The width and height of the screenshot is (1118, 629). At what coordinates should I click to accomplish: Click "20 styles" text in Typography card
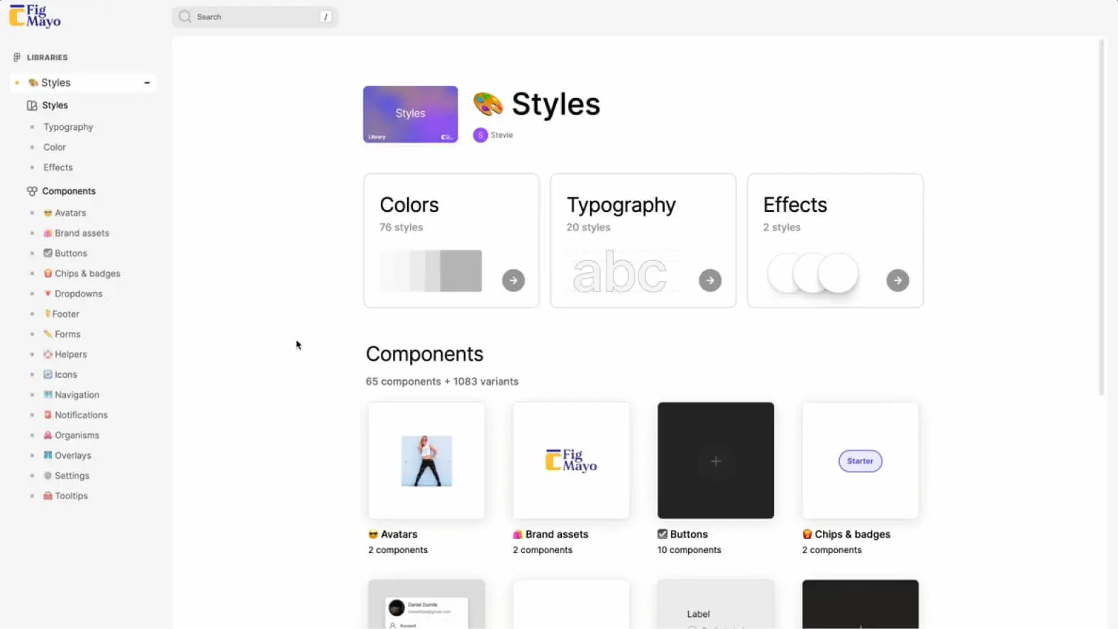point(588,227)
